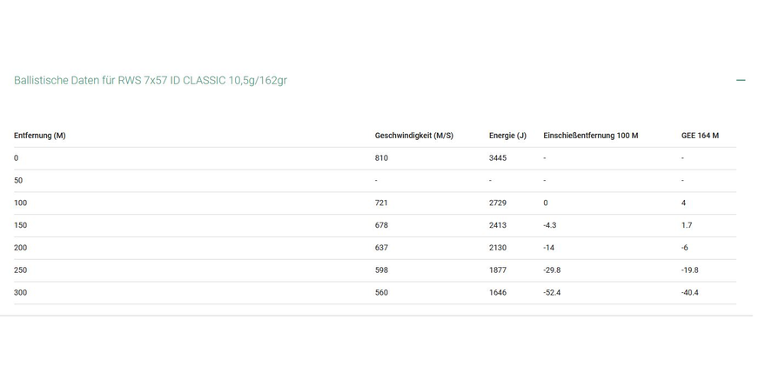Click the Entfernung (M) column header
This screenshot has height=386, width=772.
(x=40, y=136)
